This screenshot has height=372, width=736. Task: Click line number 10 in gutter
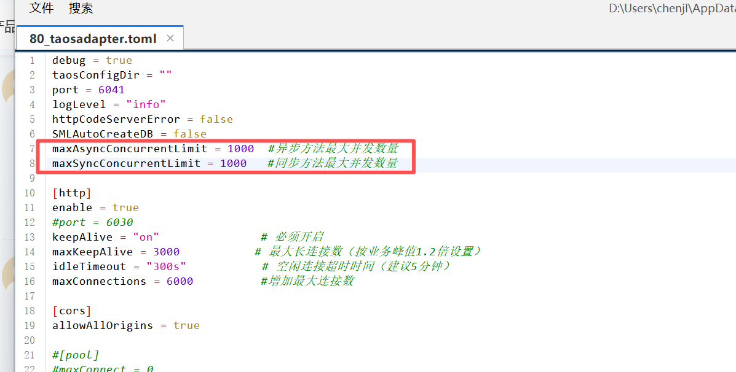click(30, 193)
